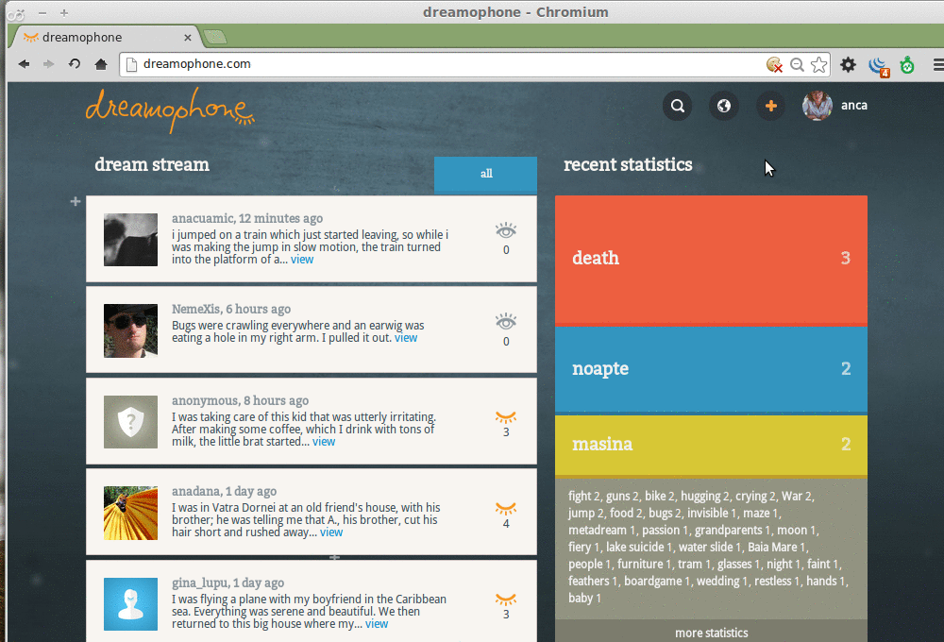Image resolution: width=944 pixels, height=642 pixels.
Task: Click the 'anca' username
Action: point(854,106)
